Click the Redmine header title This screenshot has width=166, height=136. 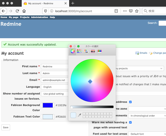(x=11, y=24)
